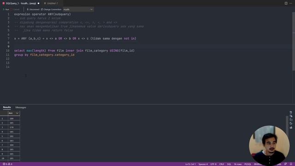Cancel the running query

click(15, 9)
